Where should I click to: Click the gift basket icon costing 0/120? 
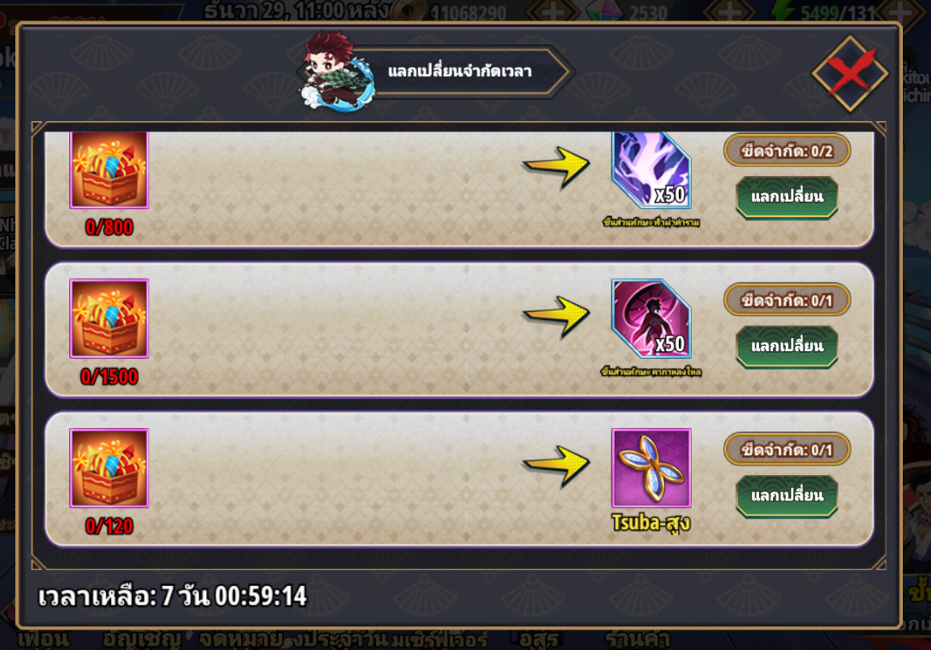(x=109, y=468)
